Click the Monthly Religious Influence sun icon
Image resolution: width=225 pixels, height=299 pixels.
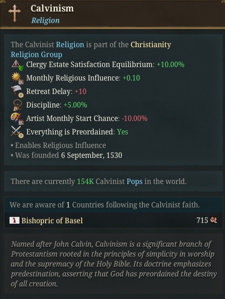(17, 78)
